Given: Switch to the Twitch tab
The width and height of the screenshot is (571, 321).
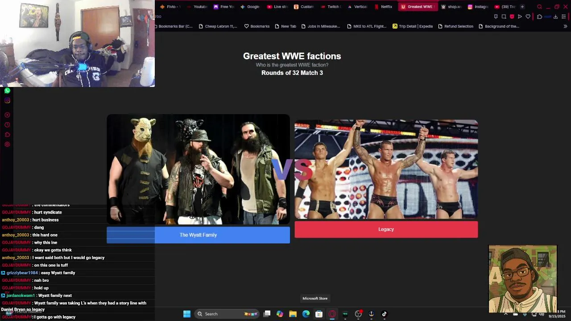Looking at the screenshot, I should (330, 7).
